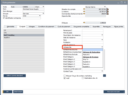
Task: Show chart for Situation du compte
Action: (x=108, y=9)
